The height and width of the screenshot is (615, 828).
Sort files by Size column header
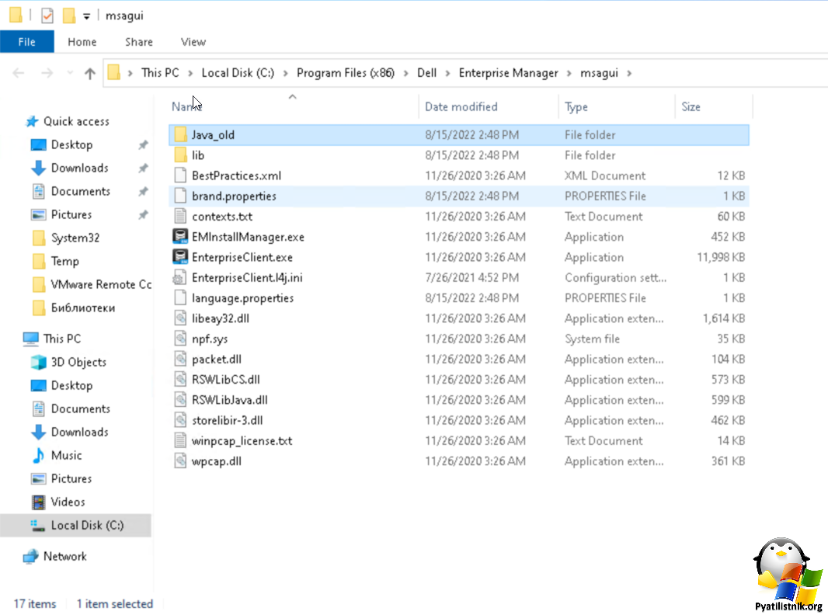click(x=691, y=107)
